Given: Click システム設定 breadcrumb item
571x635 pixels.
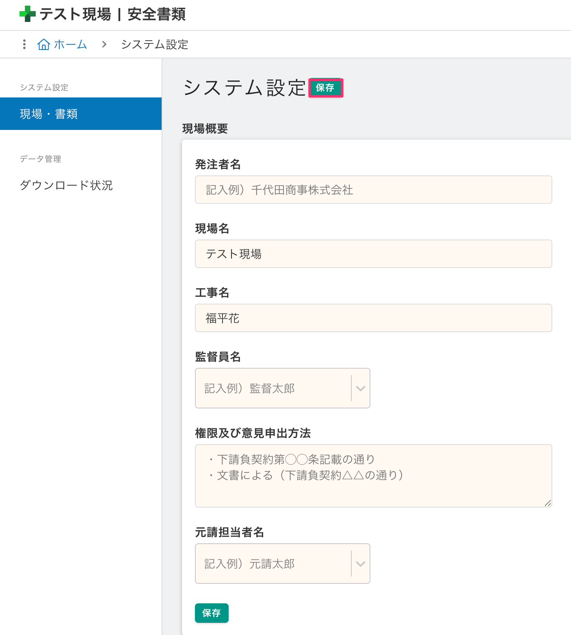Looking at the screenshot, I should point(154,44).
